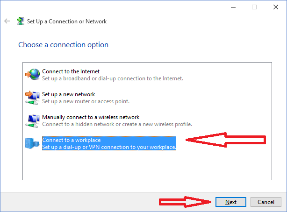Choose the 'Set up a new network' option title
The width and height of the screenshot is (287, 212).
(x=68, y=94)
